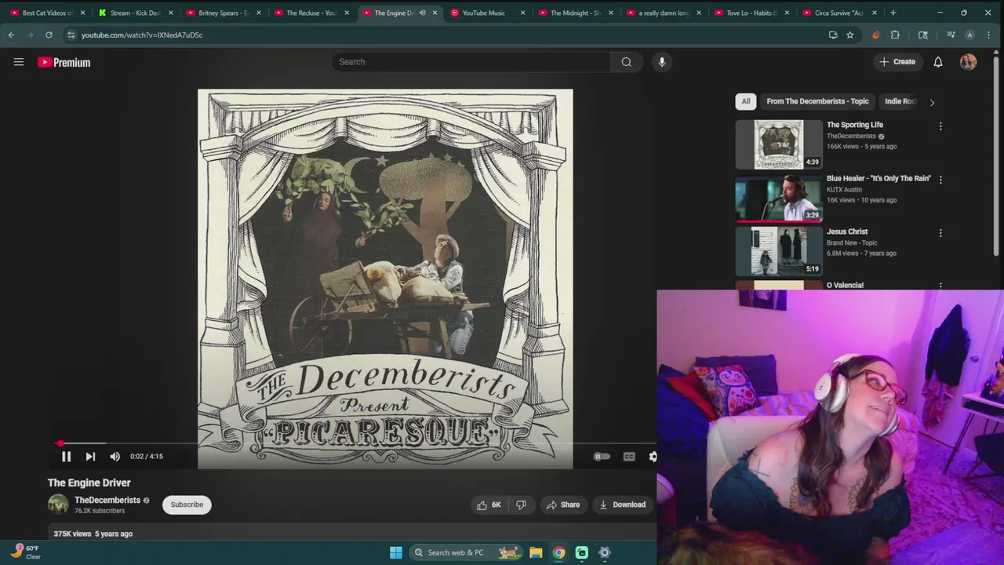1004x565 pixels.
Task: Open Chrome three-dot menu
Action: coord(988,35)
